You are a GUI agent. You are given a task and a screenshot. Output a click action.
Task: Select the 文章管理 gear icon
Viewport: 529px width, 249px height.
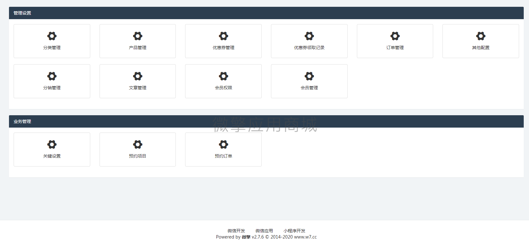tap(138, 76)
